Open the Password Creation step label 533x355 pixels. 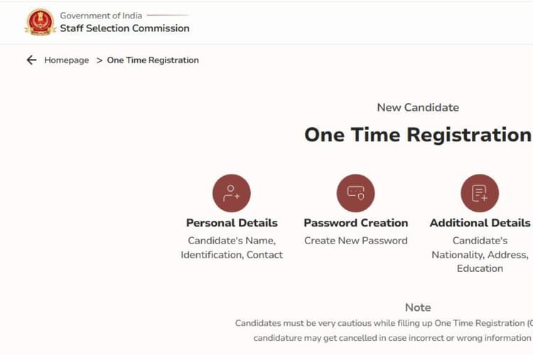(355, 223)
